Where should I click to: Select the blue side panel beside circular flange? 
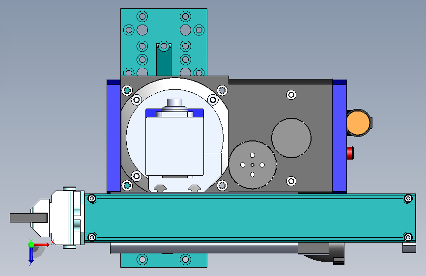[114, 137]
